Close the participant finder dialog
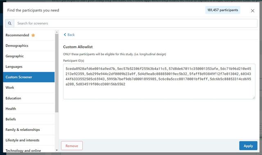Viewport: 262px width, 155px height. pos(253,11)
